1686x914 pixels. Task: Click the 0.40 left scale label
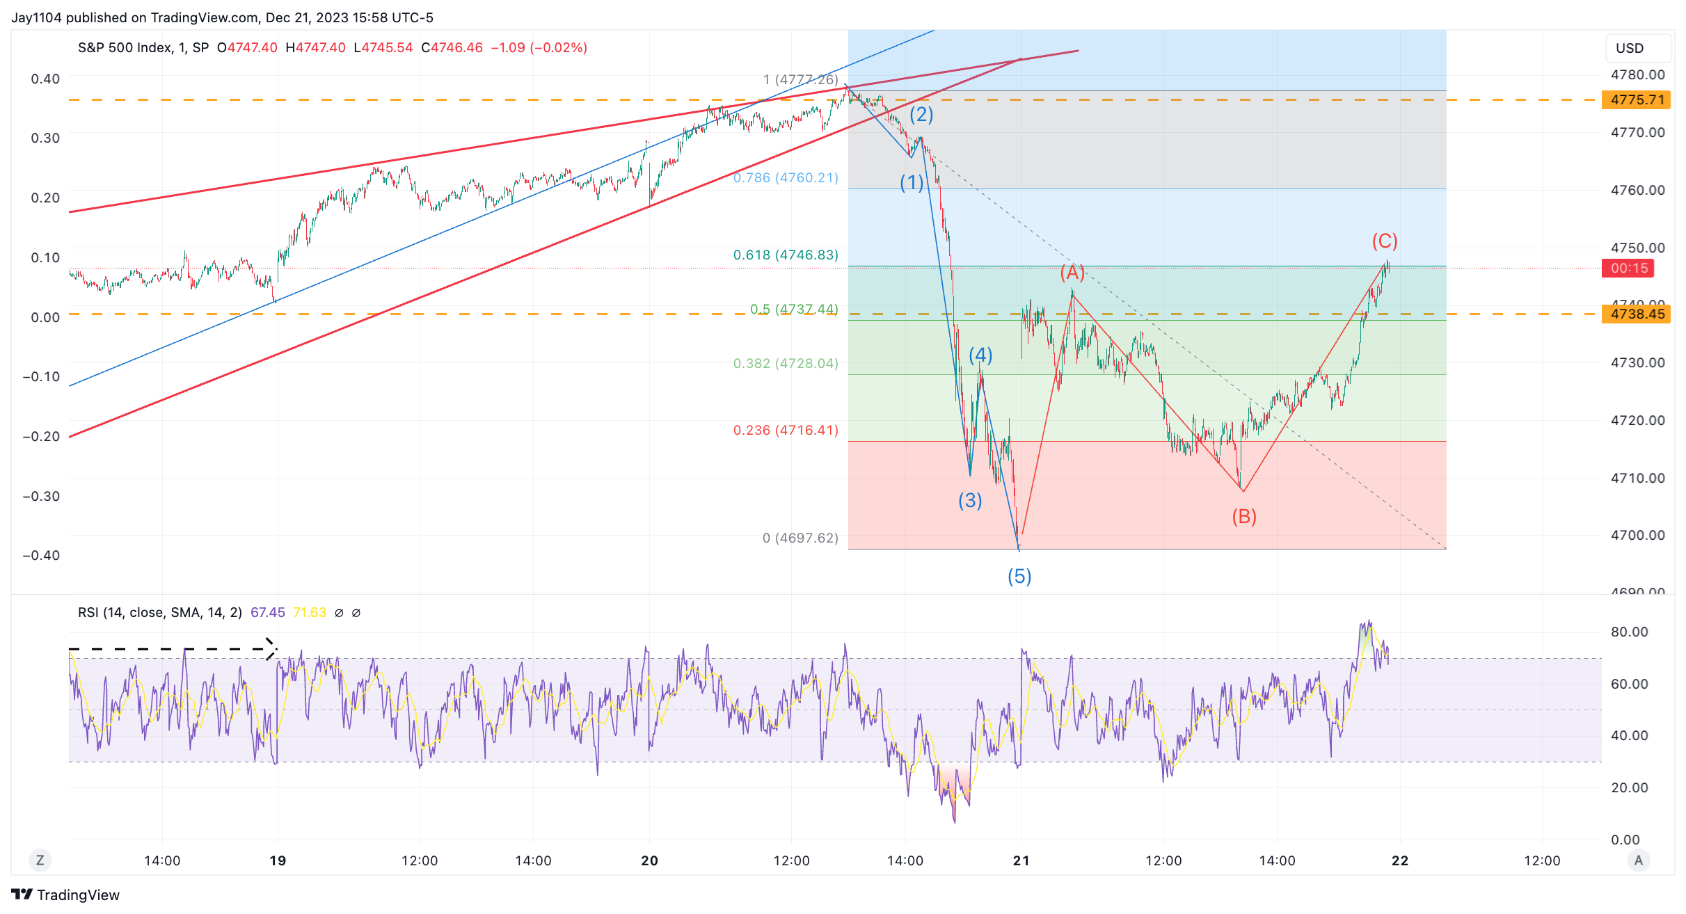tap(45, 79)
